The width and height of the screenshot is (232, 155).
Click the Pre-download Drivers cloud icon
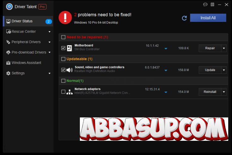click(x=8, y=52)
